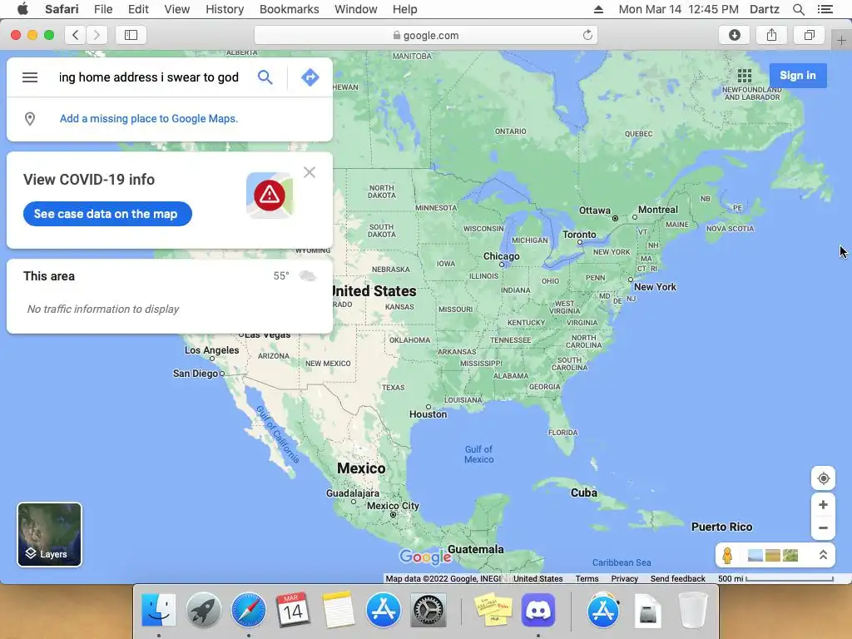Open the Bookmarks menu
Viewport: 852px width, 639px height.
tap(289, 9)
